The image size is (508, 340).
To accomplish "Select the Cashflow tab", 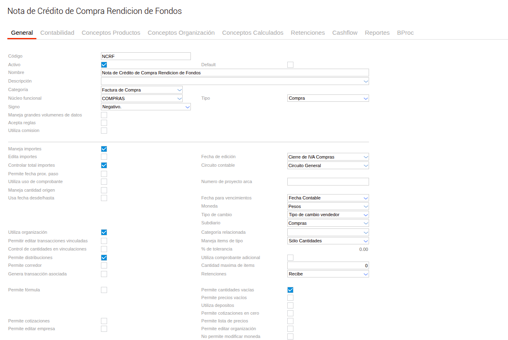I will coord(345,33).
